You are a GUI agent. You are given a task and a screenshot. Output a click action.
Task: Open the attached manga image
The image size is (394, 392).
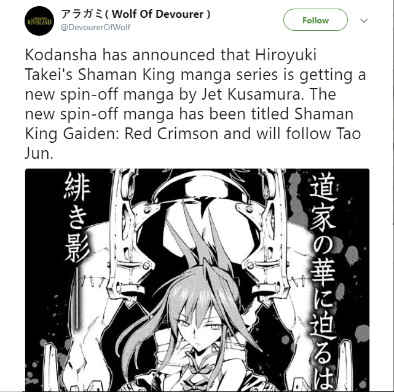(x=197, y=280)
